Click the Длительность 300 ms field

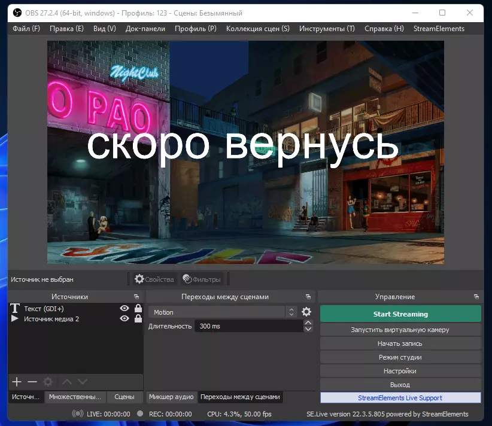(x=248, y=326)
